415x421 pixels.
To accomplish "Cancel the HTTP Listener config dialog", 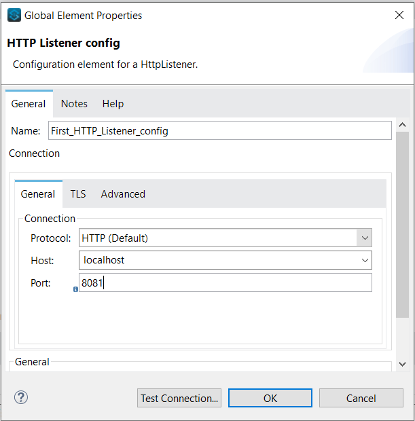I will pos(361,398).
